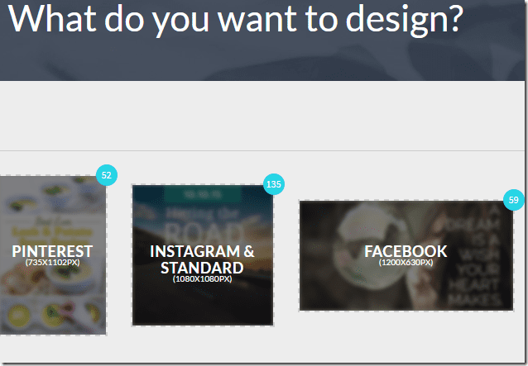The width and height of the screenshot is (528, 366).
Task: Click the 59 count badge on Facebook
Action: (514, 200)
